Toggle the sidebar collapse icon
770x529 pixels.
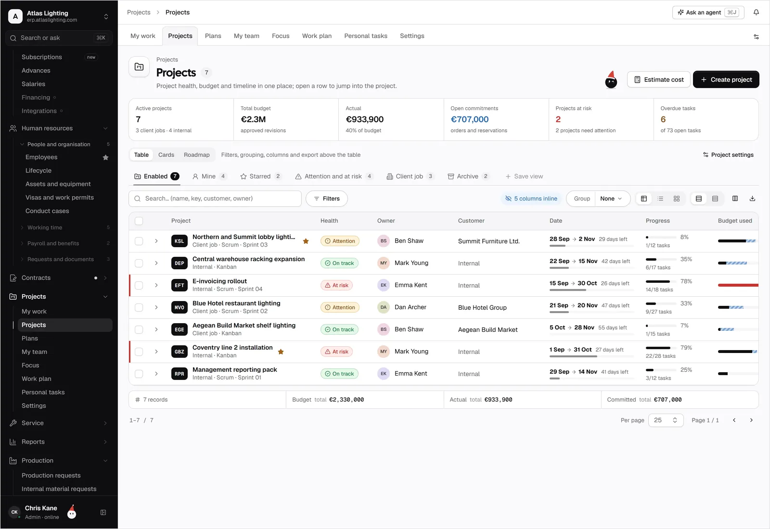coord(103,513)
